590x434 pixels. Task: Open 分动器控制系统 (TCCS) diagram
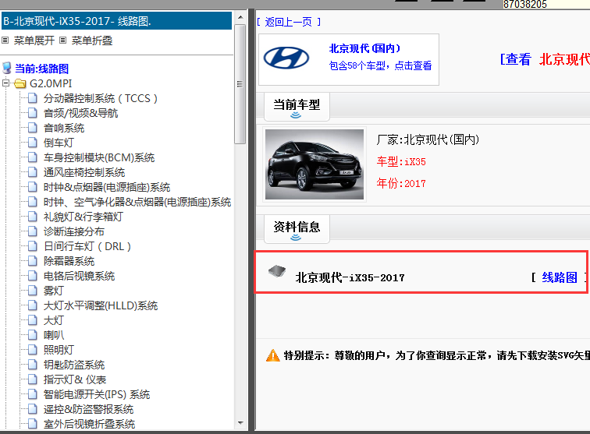100,98
